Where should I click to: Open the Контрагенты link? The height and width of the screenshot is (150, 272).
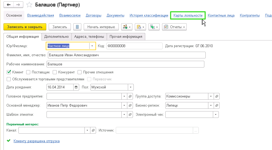[x=250, y=16]
